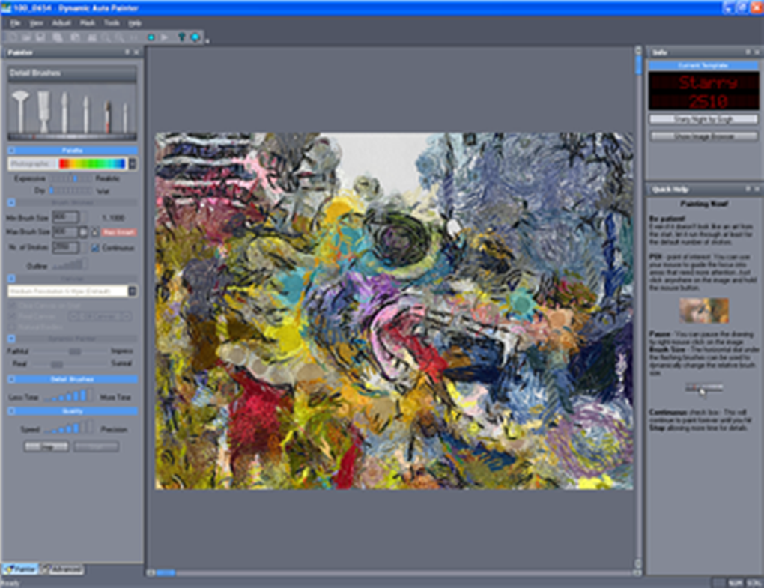Select the fan brush in Detail Brushes
Screen dimensions: 764x588
20,111
